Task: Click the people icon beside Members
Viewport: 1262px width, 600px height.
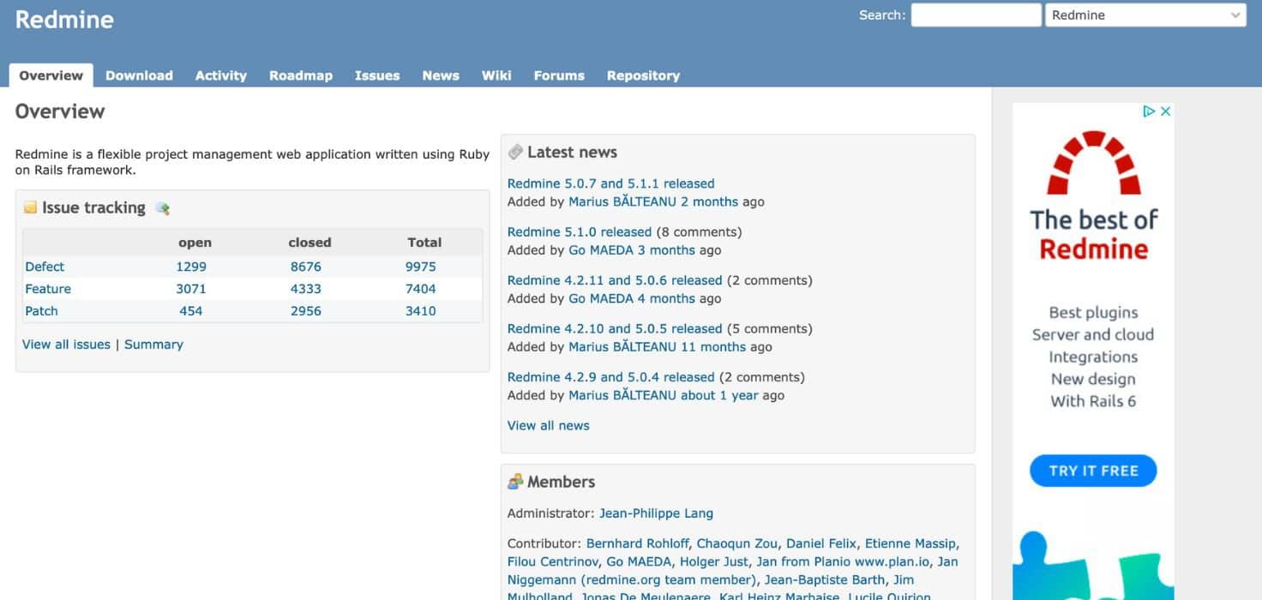Action: (x=515, y=481)
